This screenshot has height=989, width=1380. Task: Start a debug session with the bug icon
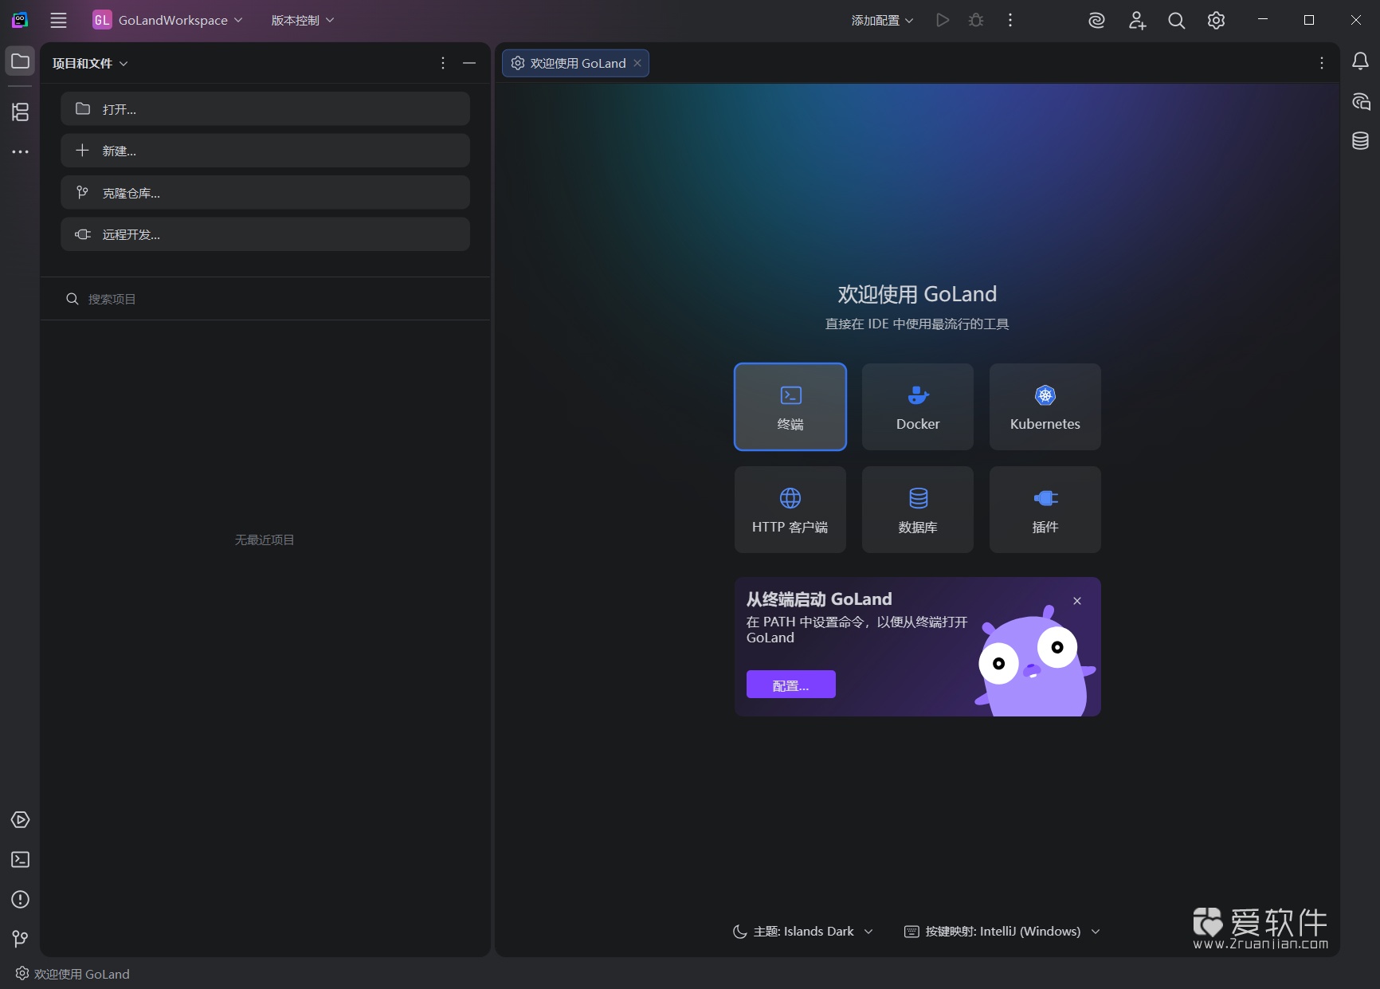tap(975, 20)
